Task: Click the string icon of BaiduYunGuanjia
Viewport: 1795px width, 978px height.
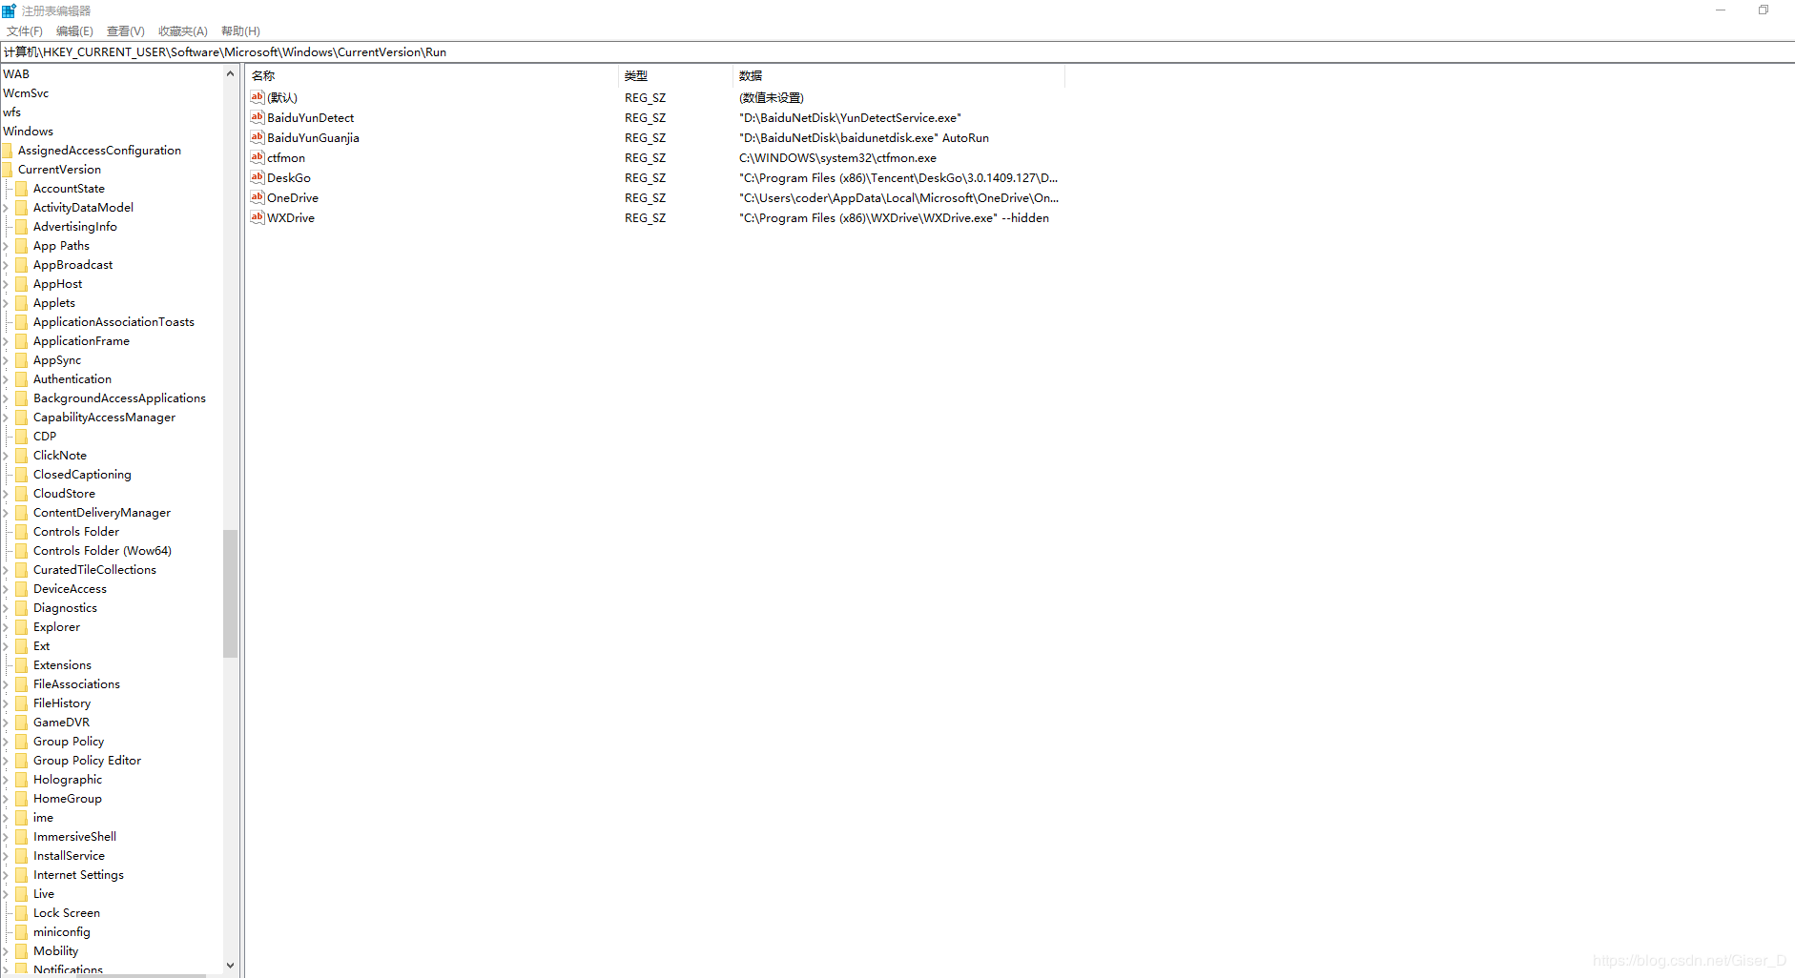Action: click(257, 137)
